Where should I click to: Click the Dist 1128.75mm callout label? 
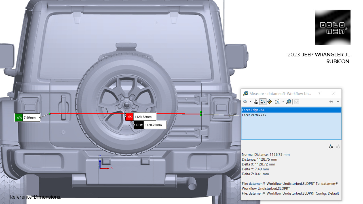tap(150, 125)
